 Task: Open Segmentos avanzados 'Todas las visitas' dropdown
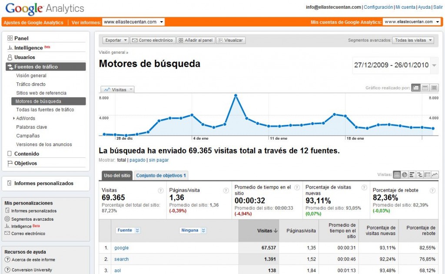tap(413, 40)
